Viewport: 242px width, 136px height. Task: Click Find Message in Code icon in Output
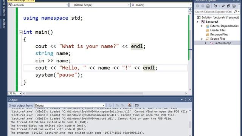tap(110, 105)
